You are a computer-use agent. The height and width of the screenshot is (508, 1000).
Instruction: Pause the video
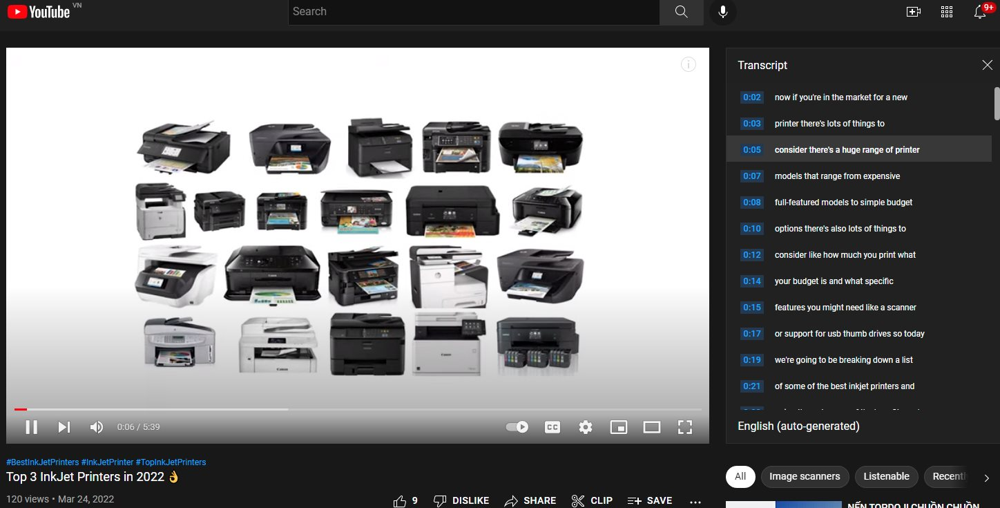31,427
